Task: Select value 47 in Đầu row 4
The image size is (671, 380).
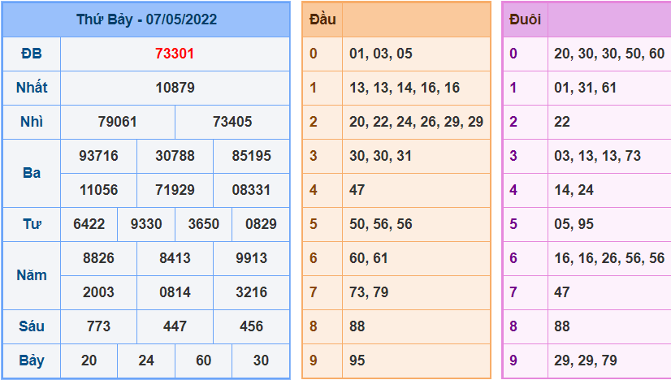Action: 357,190
